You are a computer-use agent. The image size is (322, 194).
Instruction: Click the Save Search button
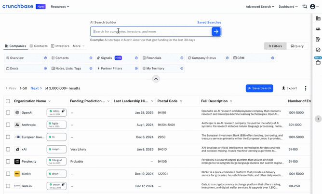pos(259,88)
